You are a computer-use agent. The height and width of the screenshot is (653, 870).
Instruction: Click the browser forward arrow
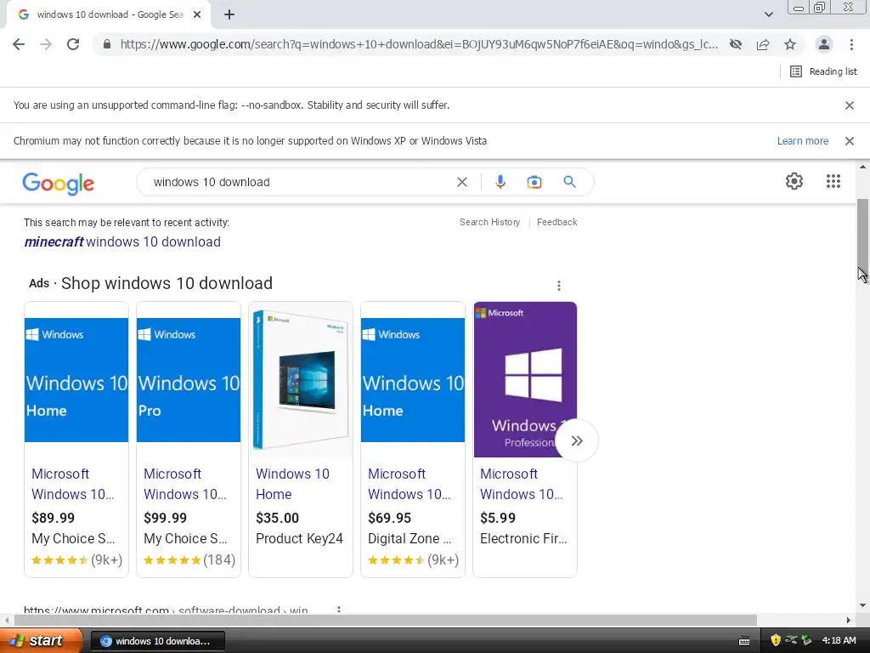[x=46, y=44]
